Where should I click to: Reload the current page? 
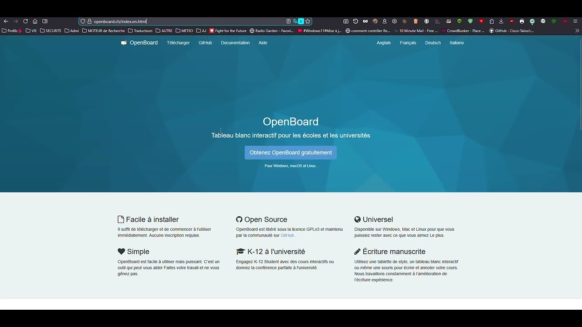(25, 21)
